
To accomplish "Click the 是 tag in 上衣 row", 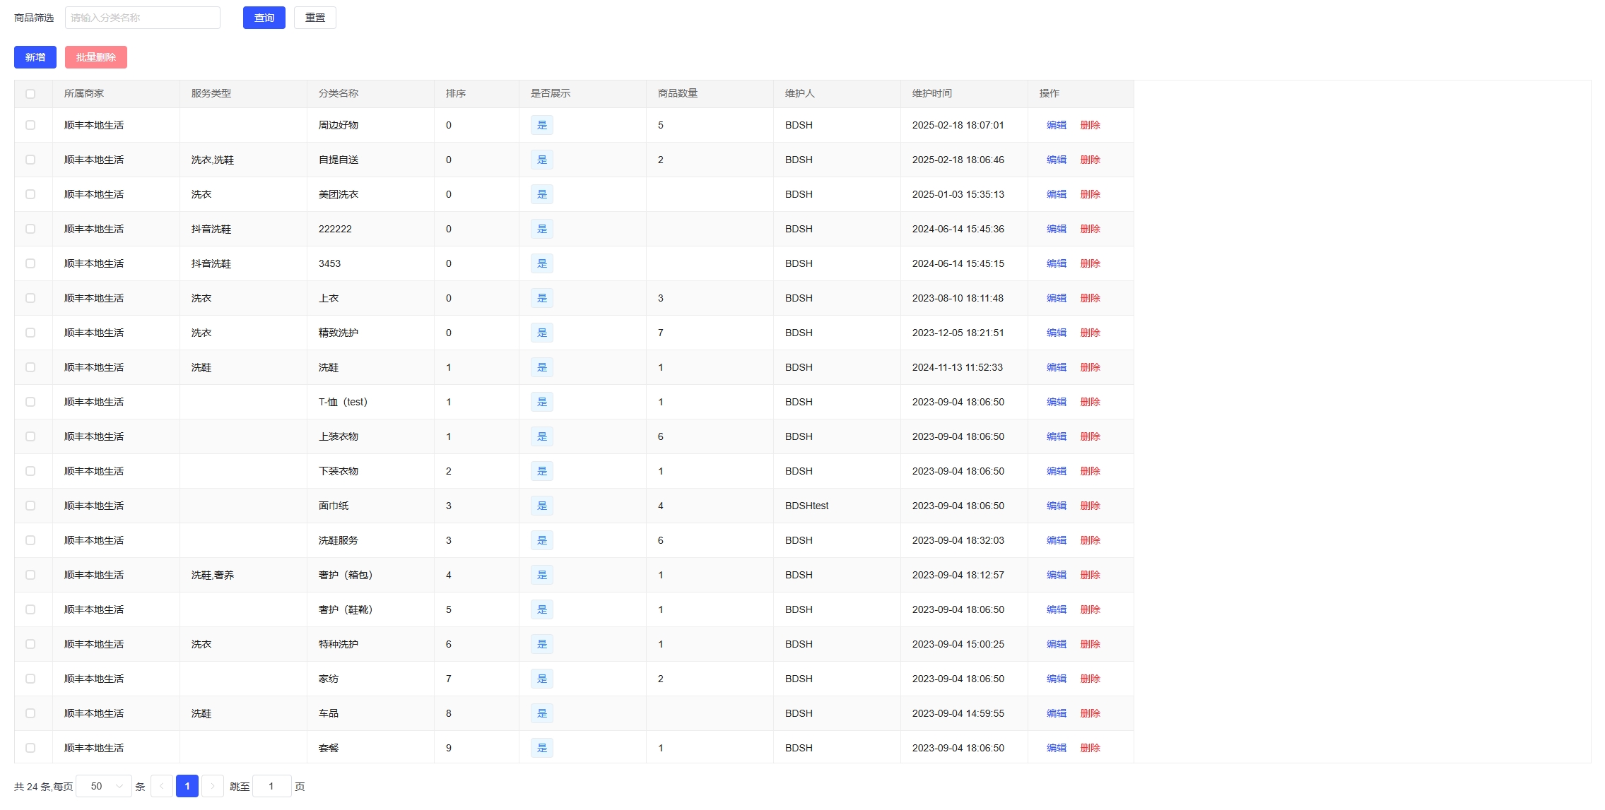I will pyautogui.click(x=542, y=298).
